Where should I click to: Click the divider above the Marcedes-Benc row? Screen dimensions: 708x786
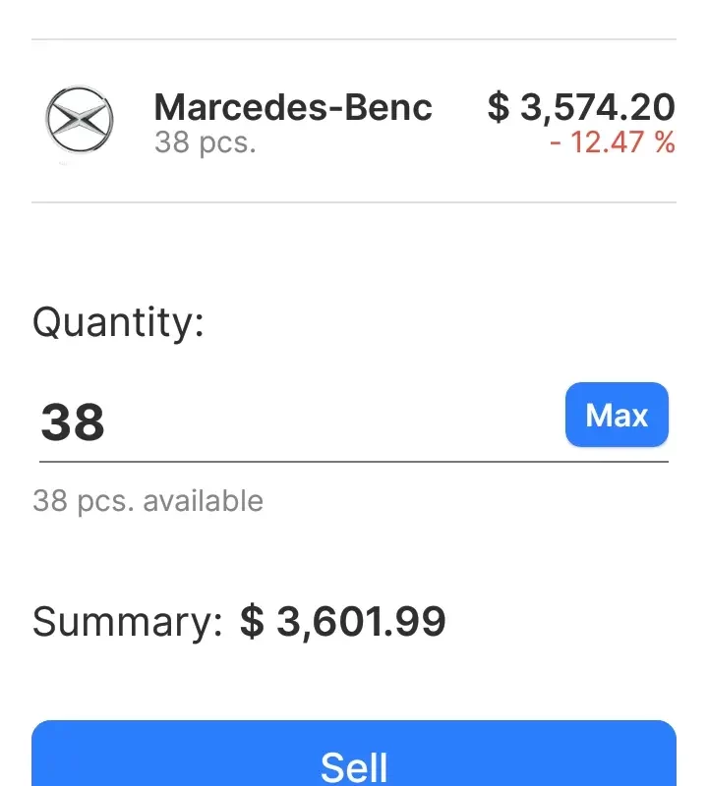pos(354,39)
